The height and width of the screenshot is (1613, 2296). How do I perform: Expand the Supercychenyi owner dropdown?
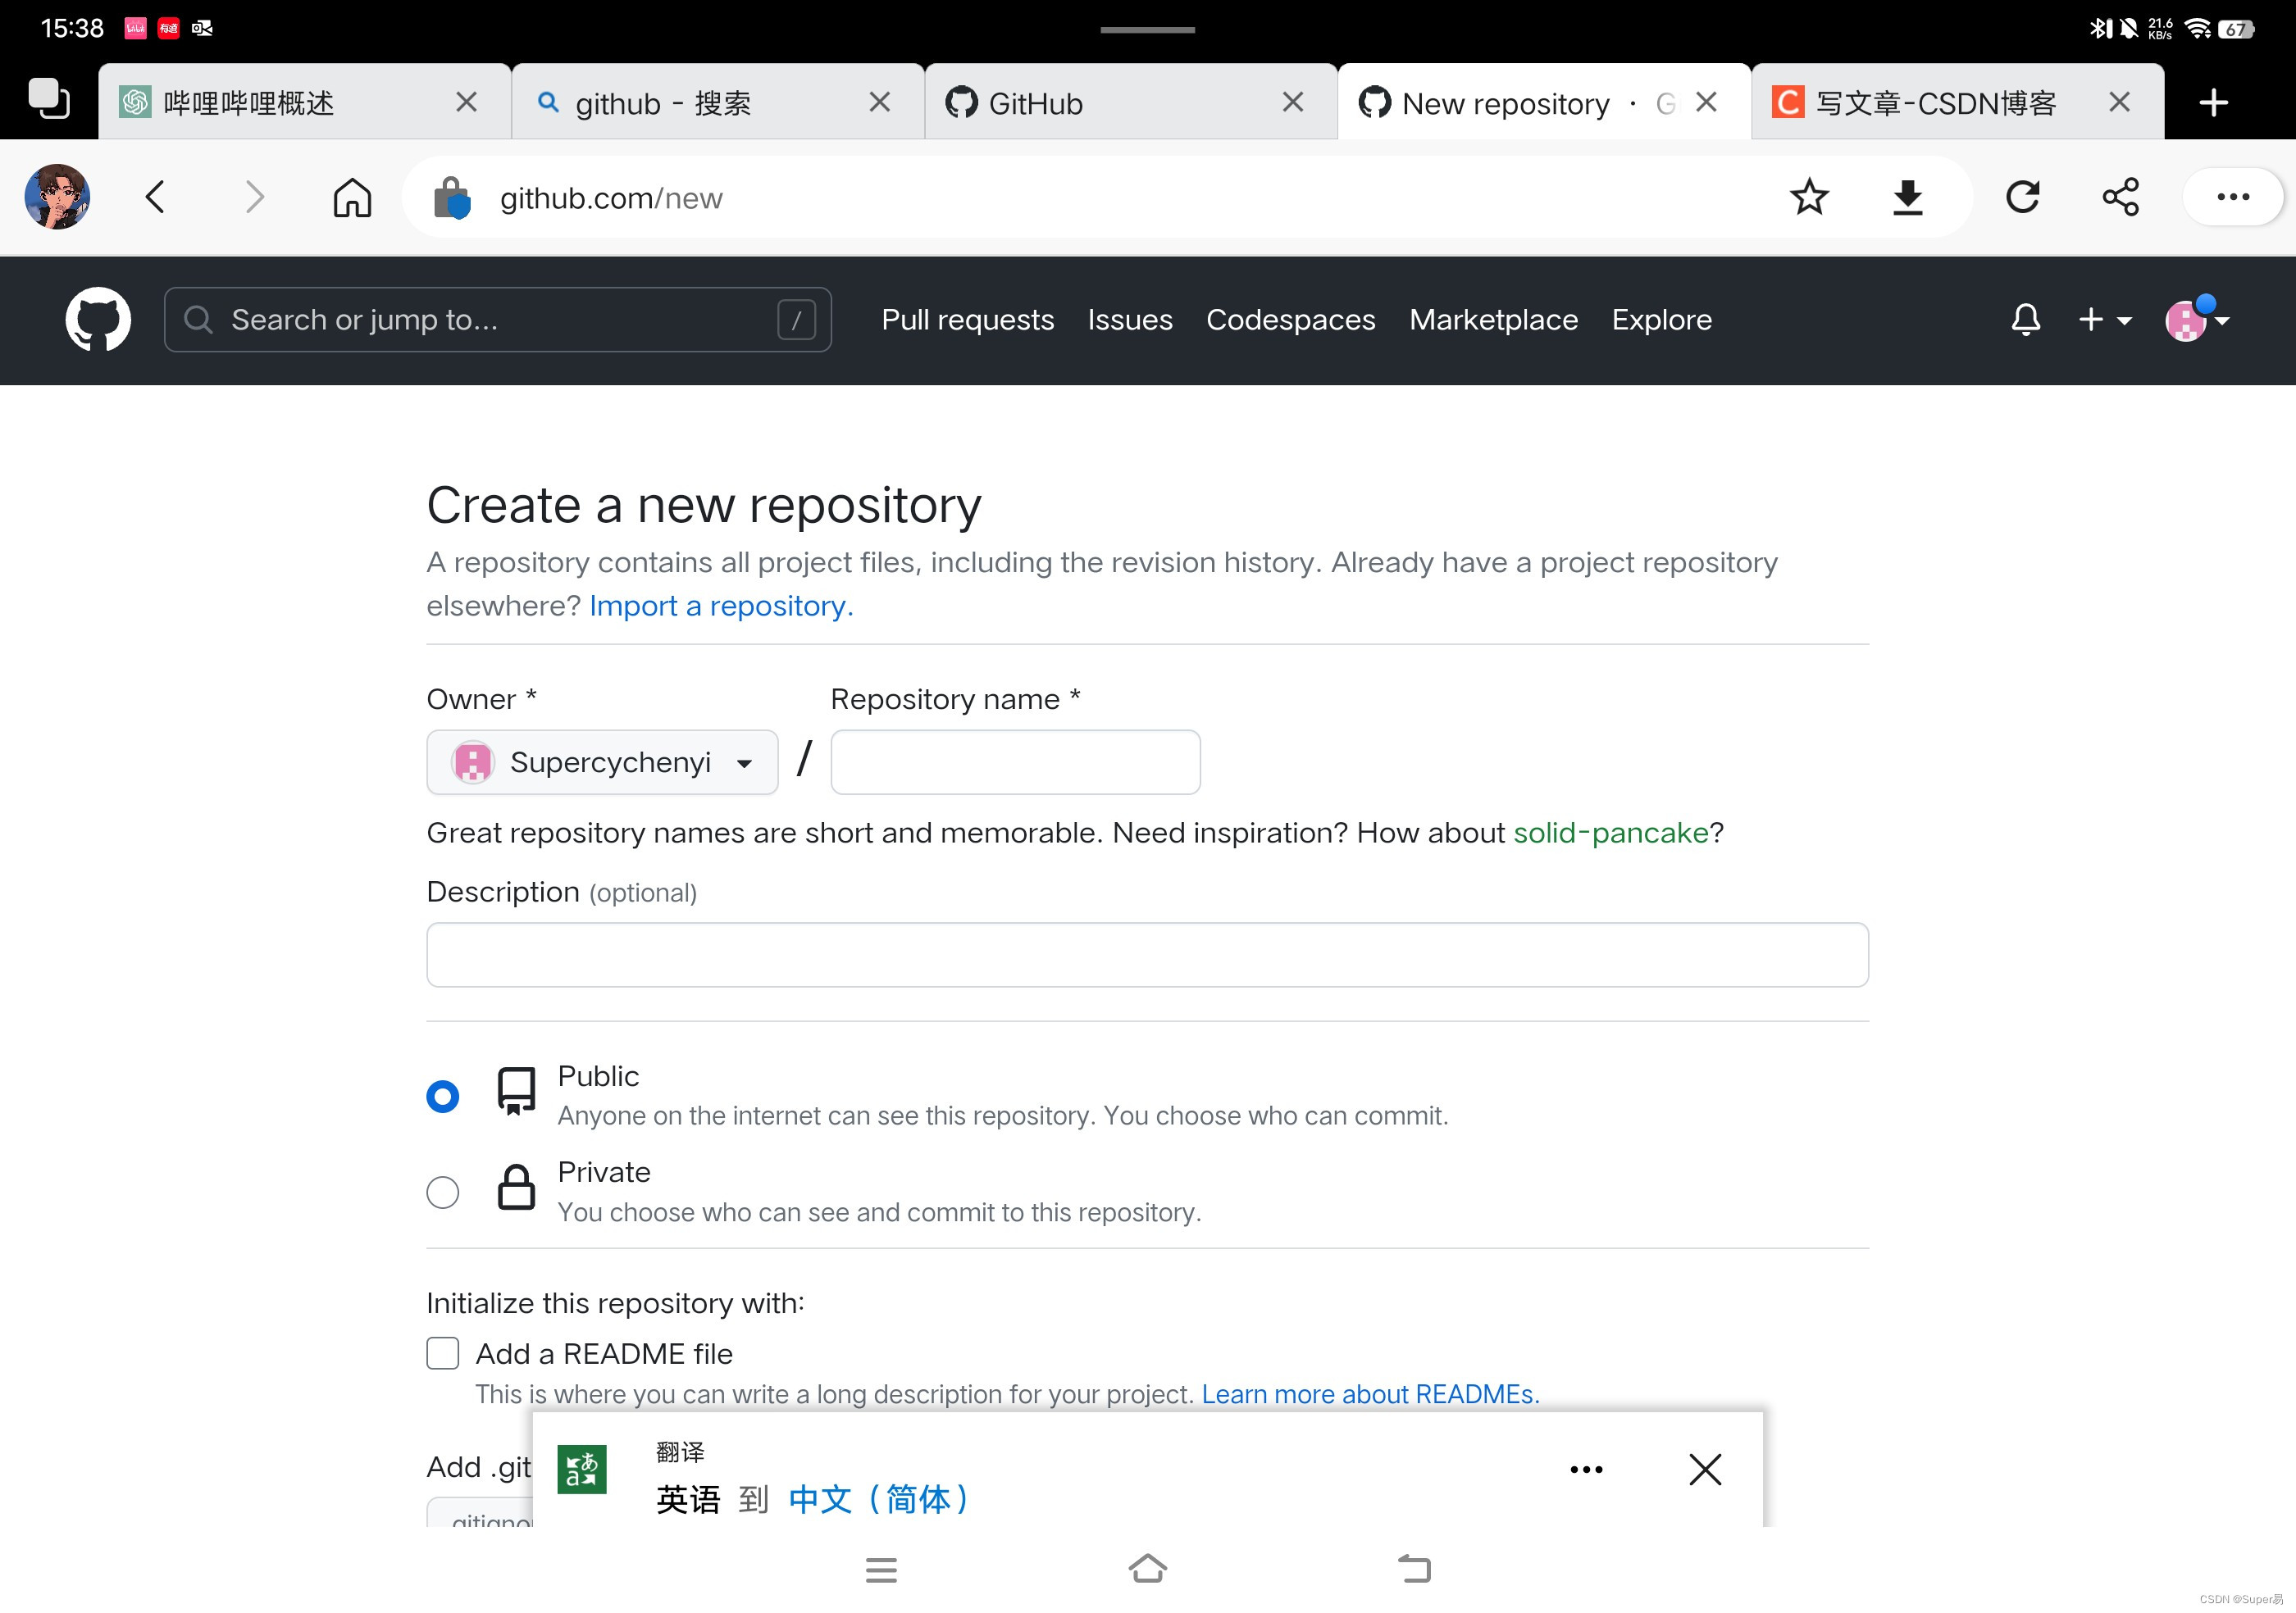pos(602,762)
